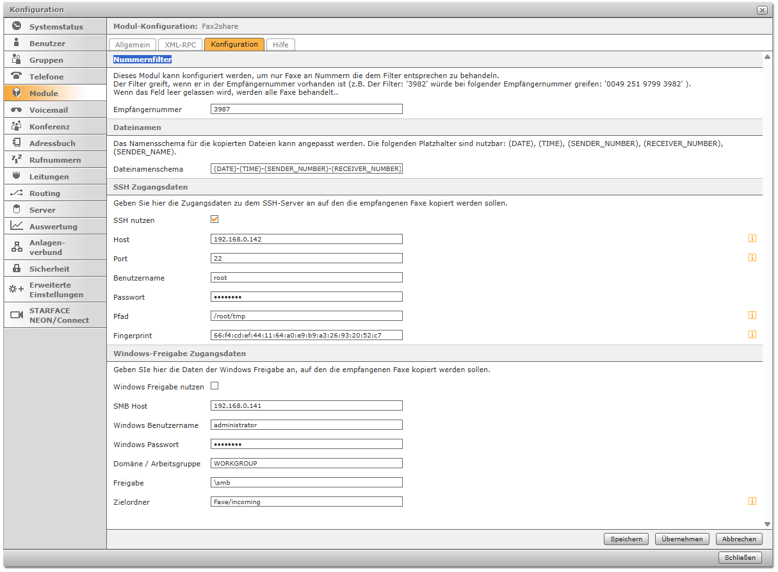This screenshot has width=778, height=572.
Task: Close the Konfiguration dialog with X
Action: point(761,10)
